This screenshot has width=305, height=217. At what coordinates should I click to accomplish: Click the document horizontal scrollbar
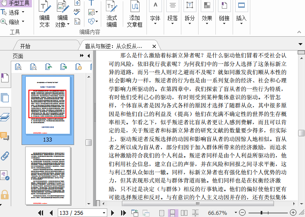point(198,204)
